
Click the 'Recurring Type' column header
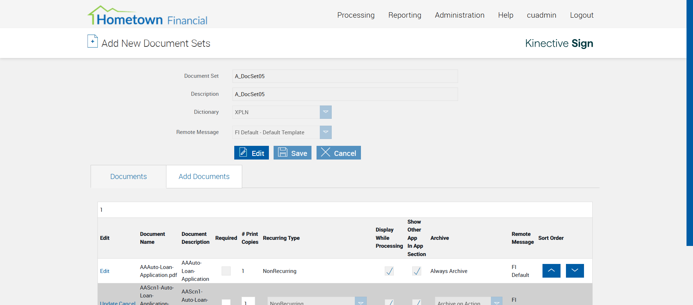click(281, 238)
